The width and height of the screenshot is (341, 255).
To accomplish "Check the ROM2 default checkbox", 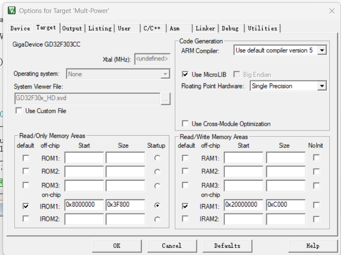I will 26,171.
